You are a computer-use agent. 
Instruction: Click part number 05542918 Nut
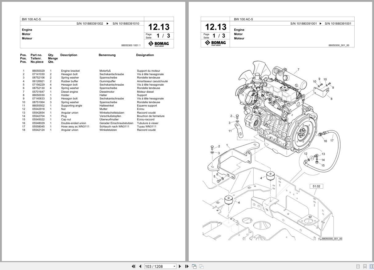38,109
